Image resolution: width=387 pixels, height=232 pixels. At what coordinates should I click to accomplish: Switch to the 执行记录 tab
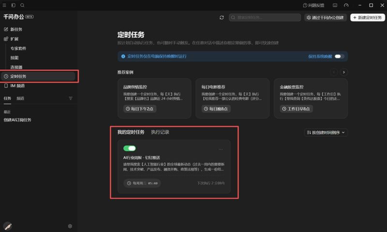[160, 132]
